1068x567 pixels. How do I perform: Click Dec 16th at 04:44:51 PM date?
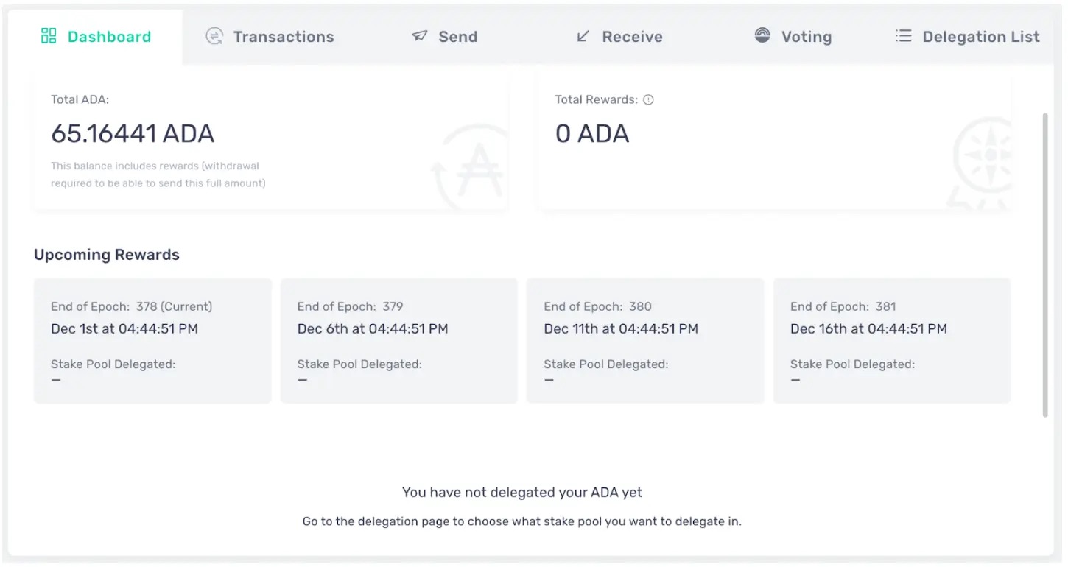point(868,329)
